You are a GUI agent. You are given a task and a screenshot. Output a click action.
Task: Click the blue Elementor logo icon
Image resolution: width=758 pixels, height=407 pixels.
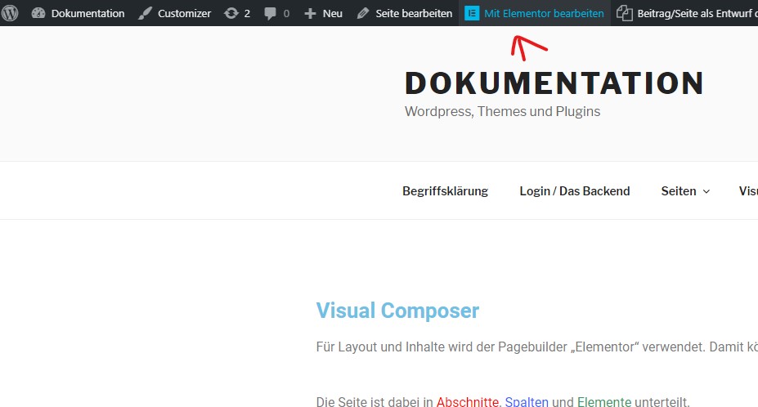tap(472, 13)
